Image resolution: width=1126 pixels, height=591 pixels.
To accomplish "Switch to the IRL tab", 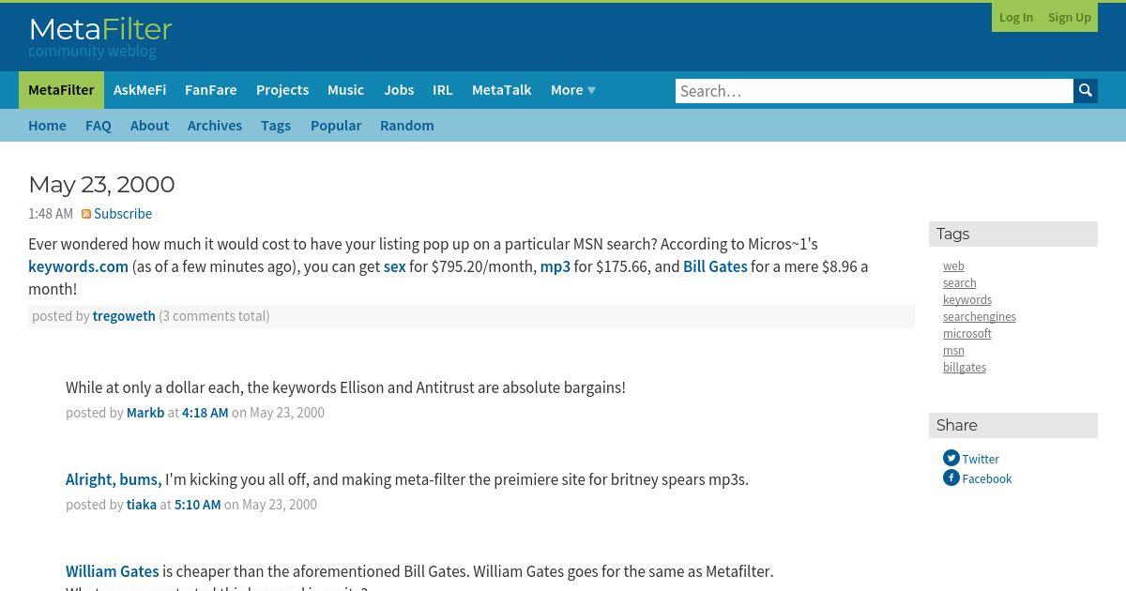I will (443, 90).
